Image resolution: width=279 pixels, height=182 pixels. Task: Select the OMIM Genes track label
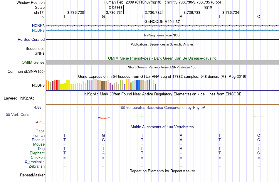(33, 63)
